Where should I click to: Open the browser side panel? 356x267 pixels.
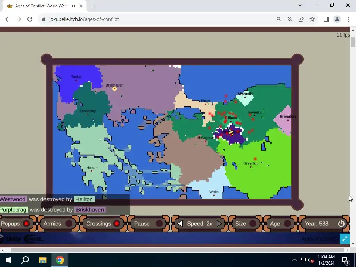point(326,19)
